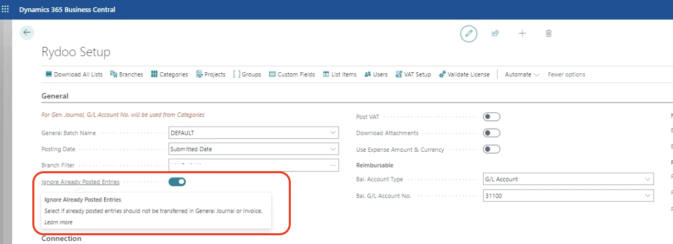The image size is (673, 244).
Task: Click the Custom Fields icon
Action: coord(272,74)
